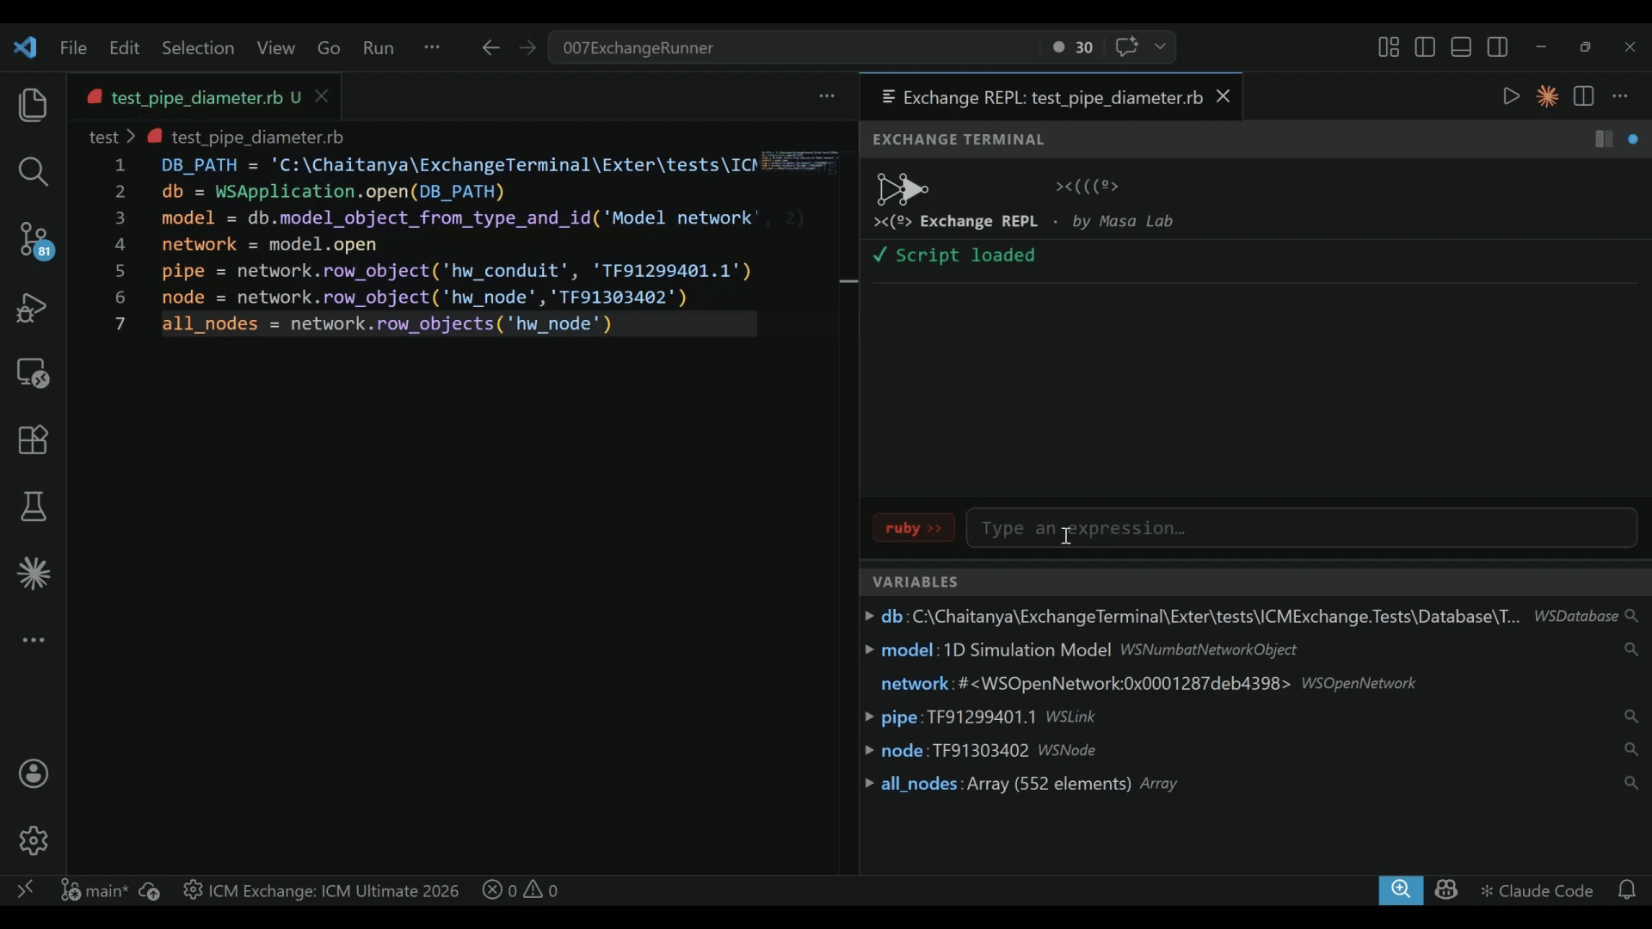Inspect the pipe variable magnifier icon
Screen dimensions: 1652x929
[1630, 717]
